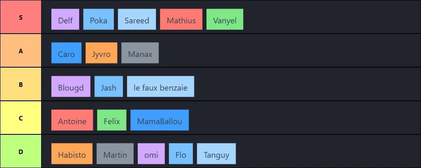Click the Poka tile
The height and width of the screenshot is (168, 421).
(99, 19)
